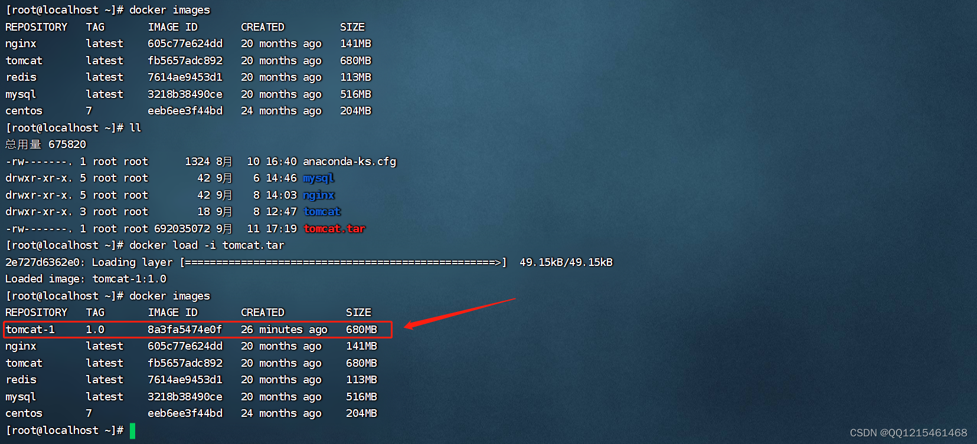Click the '26 minutes ago' created value
This screenshot has width=977, height=444.
(x=284, y=330)
